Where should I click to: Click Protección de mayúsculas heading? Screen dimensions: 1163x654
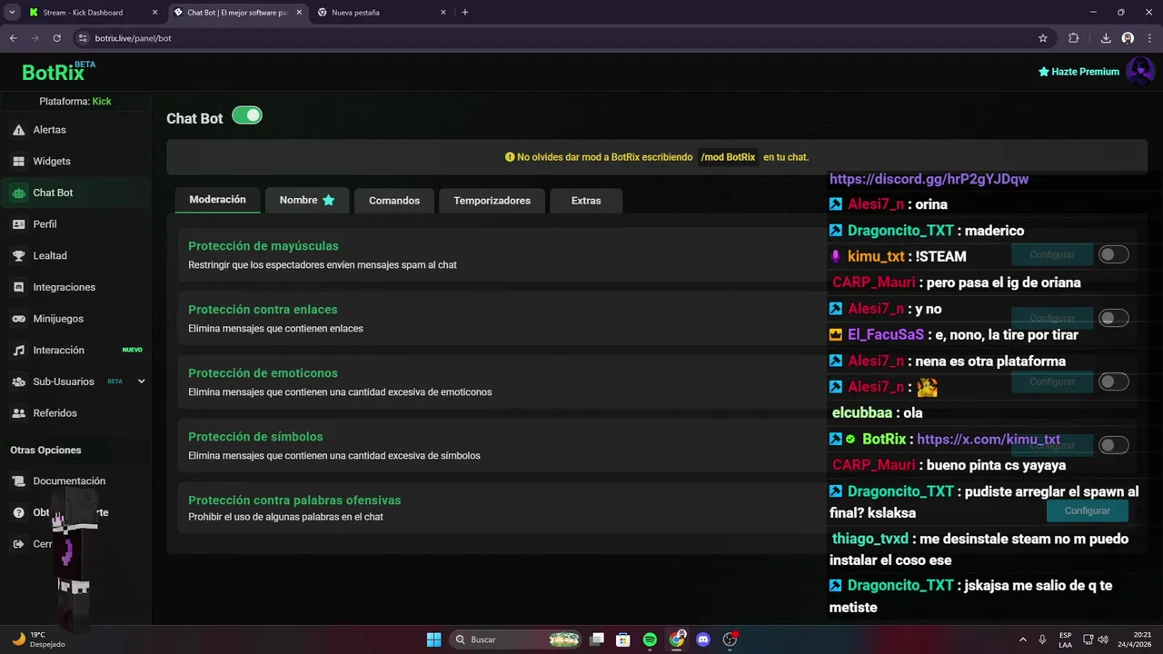263,246
